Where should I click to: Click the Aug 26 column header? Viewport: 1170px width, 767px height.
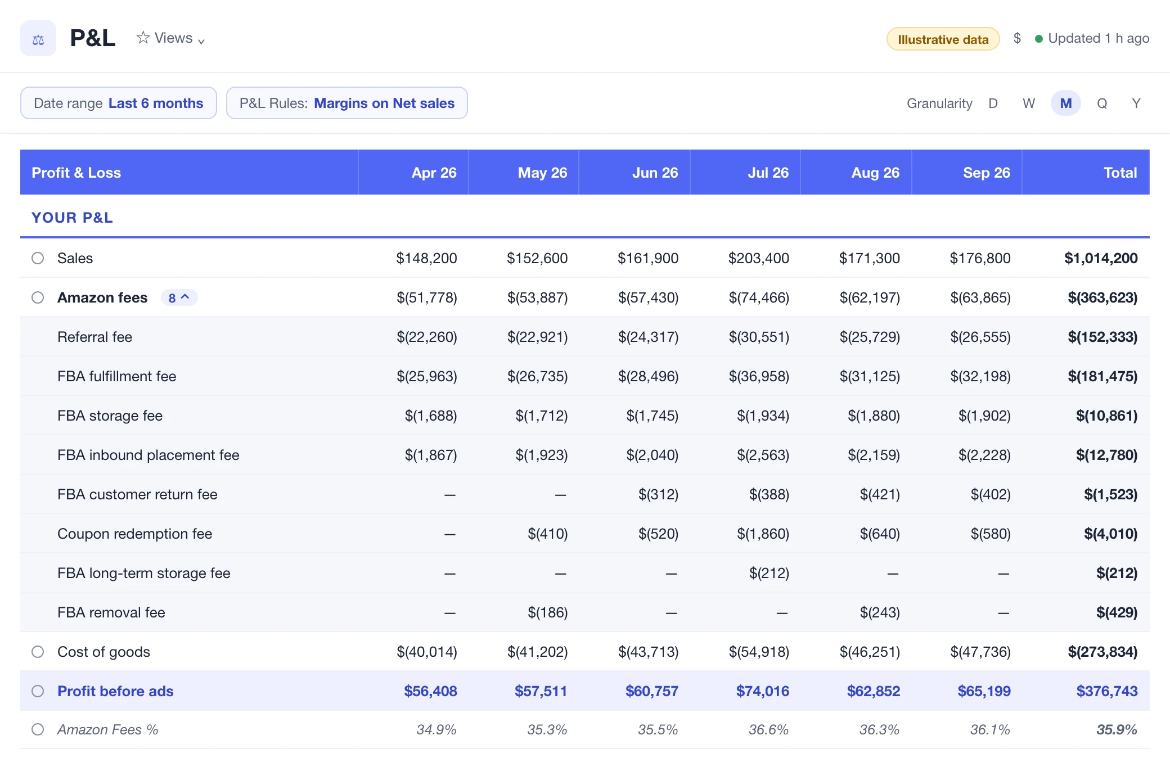[856, 172]
